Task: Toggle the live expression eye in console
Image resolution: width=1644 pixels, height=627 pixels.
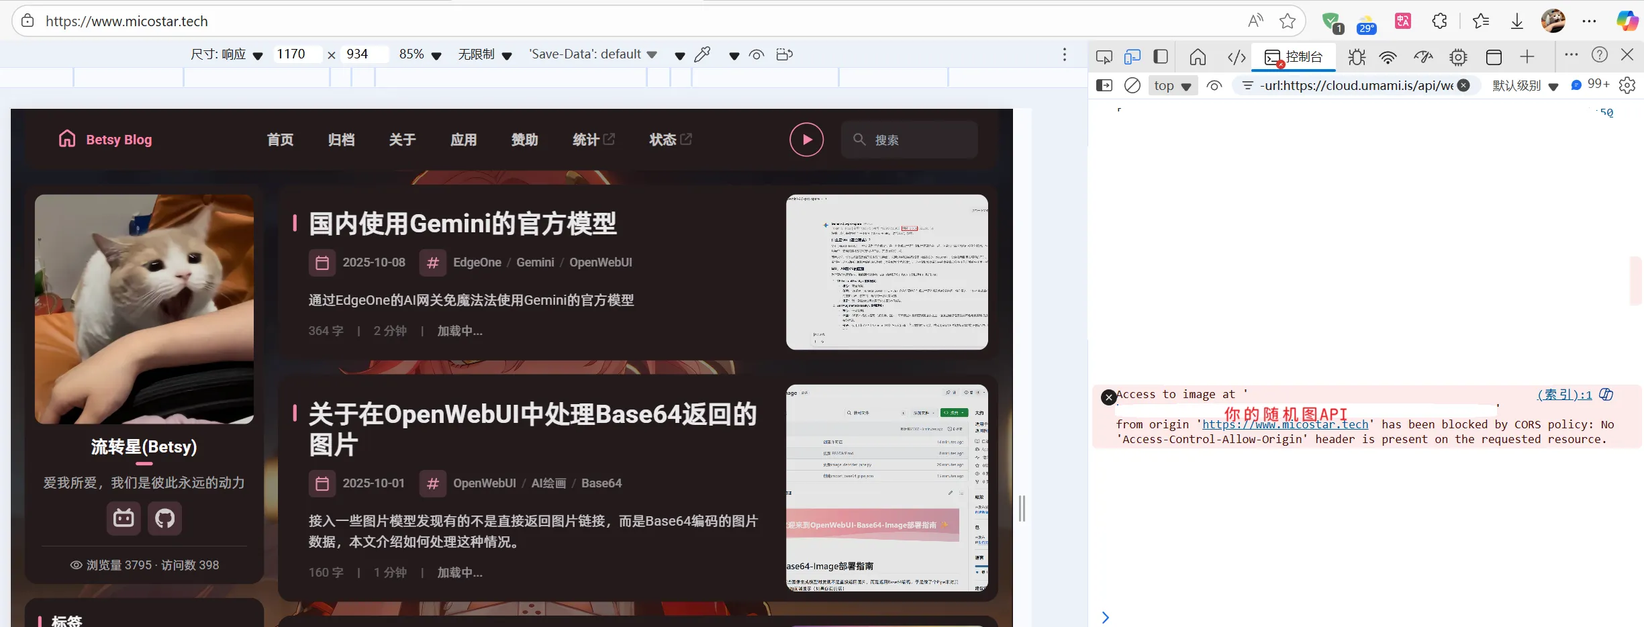Action: tap(1215, 85)
